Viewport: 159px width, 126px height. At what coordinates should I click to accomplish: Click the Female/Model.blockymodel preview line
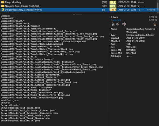32,44
